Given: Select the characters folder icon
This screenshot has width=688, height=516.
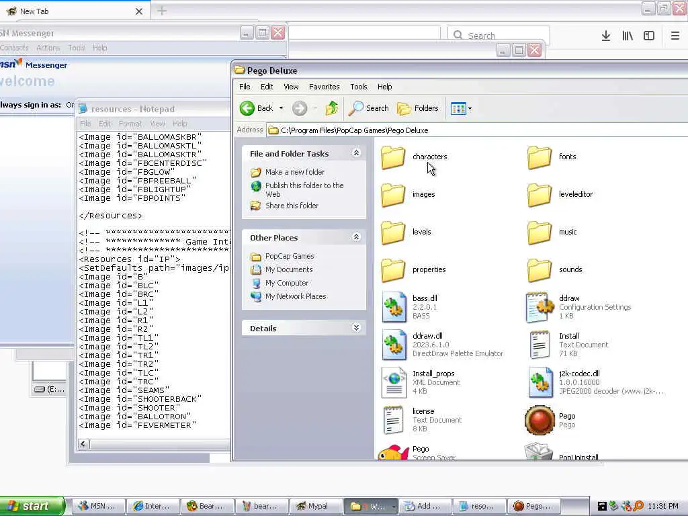Looking at the screenshot, I should pos(392,157).
